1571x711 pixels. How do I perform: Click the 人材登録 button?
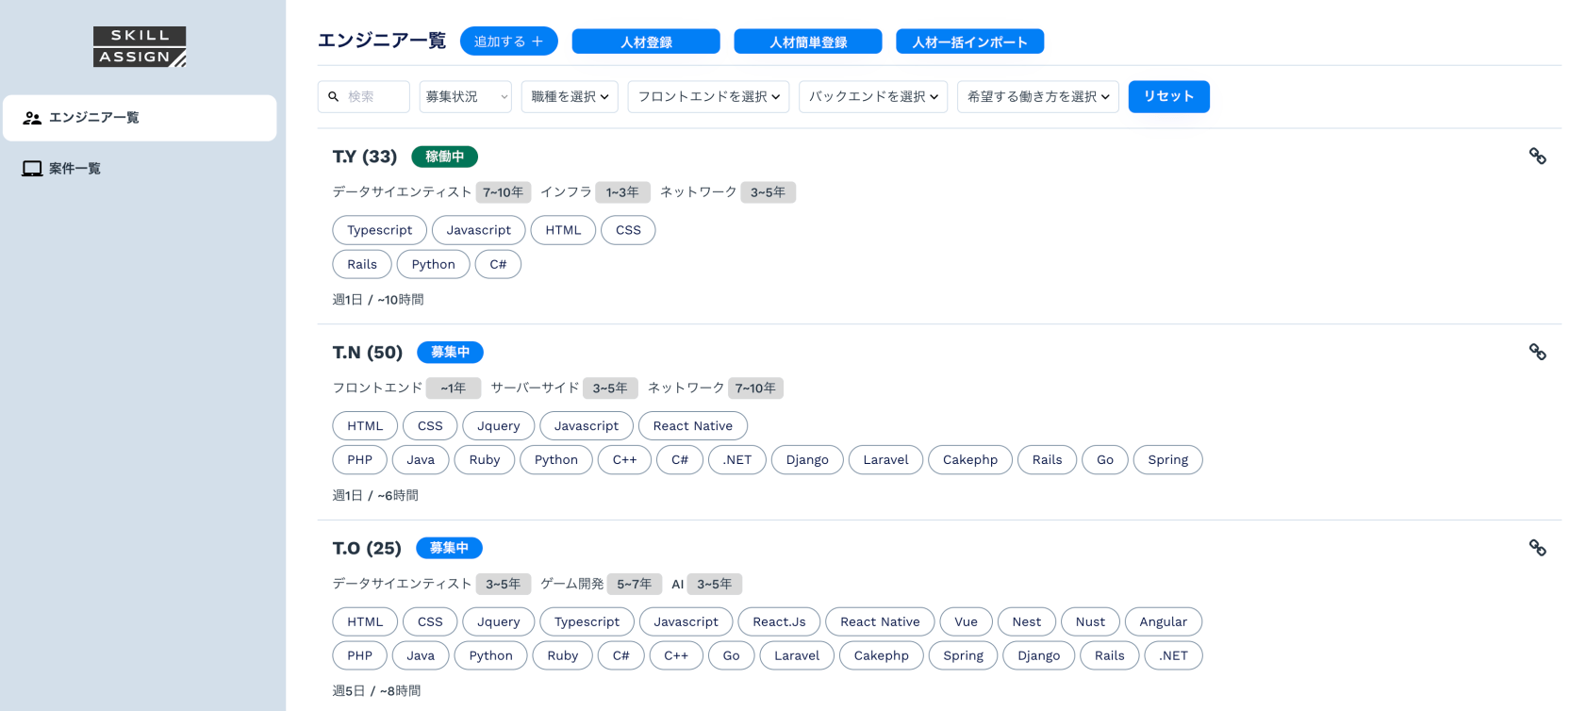646,42
